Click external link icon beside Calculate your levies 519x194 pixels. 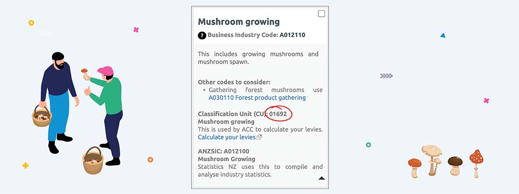click(x=259, y=137)
